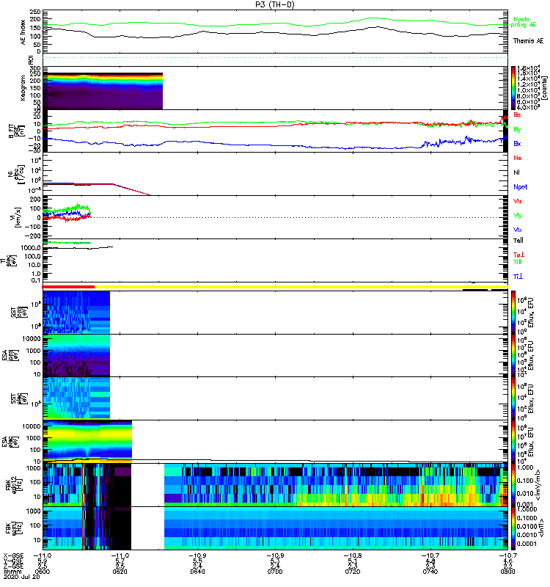
Task: Click the 0640 time tick label
Action: (x=197, y=572)
